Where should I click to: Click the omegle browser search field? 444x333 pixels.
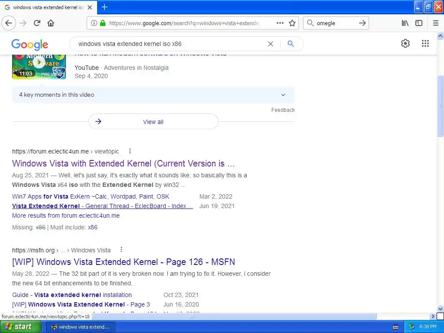[x=336, y=23]
